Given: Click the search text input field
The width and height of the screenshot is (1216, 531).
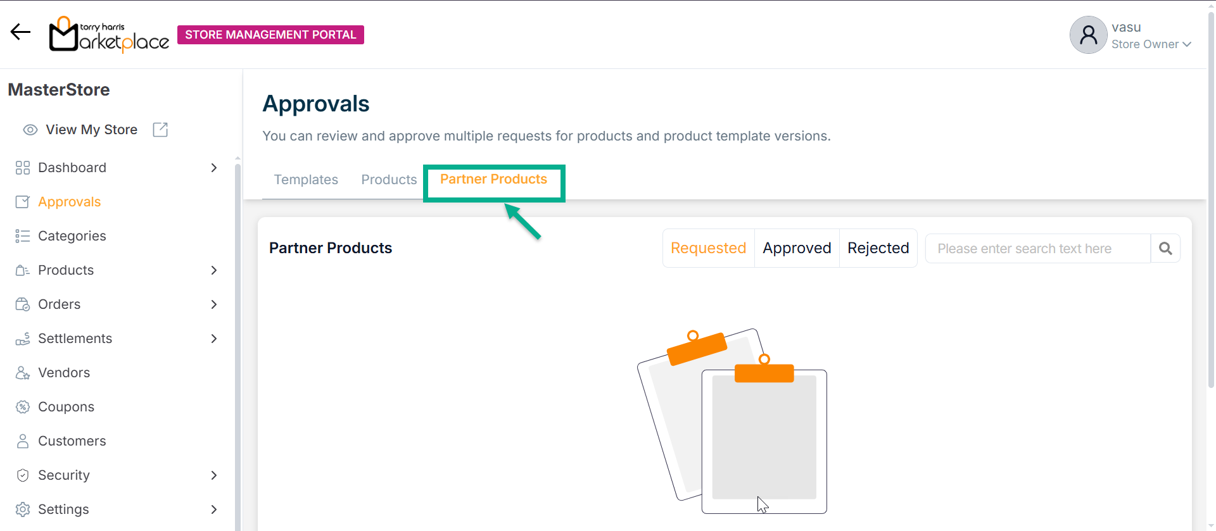Looking at the screenshot, I should (x=1037, y=249).
